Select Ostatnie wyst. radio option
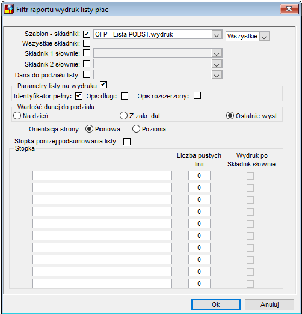This screenshot has height=314, width=302. pyautogui.click(x=230, y=116)
